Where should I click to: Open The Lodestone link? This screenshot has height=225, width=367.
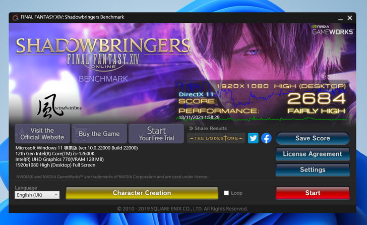pyautogui.click(x=216, y=138)
